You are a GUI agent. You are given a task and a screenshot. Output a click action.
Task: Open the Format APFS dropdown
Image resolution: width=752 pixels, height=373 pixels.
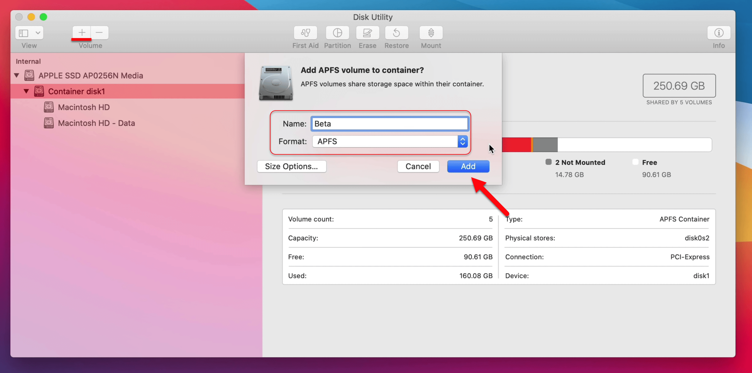point(390,141)
